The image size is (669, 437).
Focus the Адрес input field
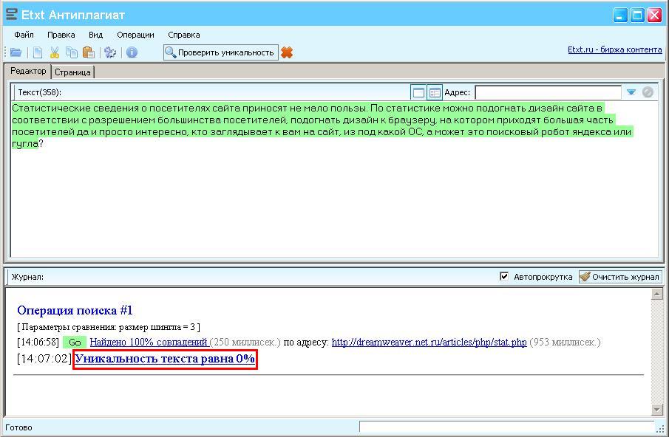[549, 92]
